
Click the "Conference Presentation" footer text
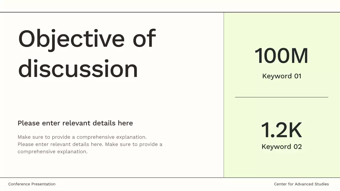(32, 184)
